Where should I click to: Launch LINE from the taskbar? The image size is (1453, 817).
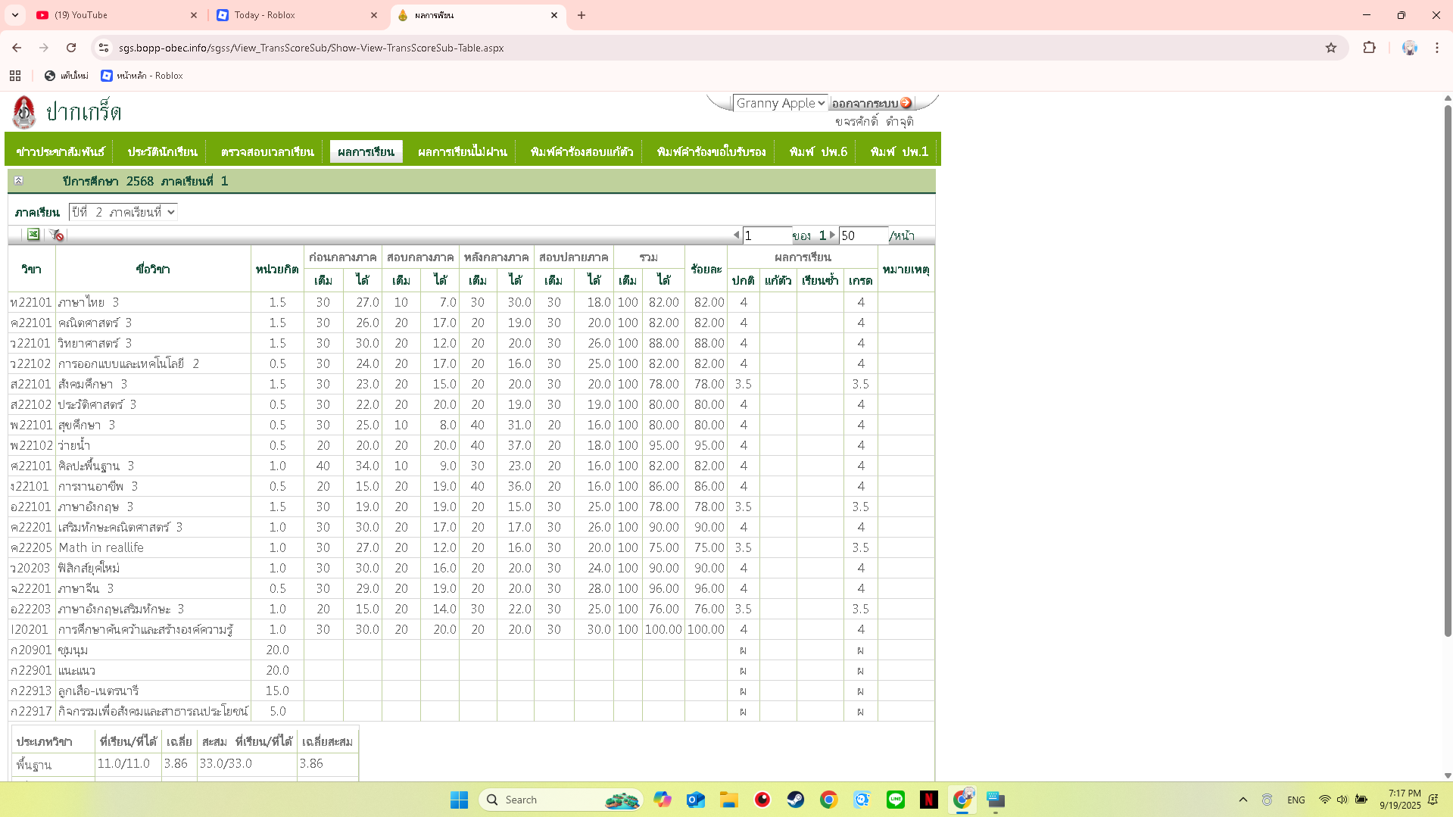coord(895,800)
